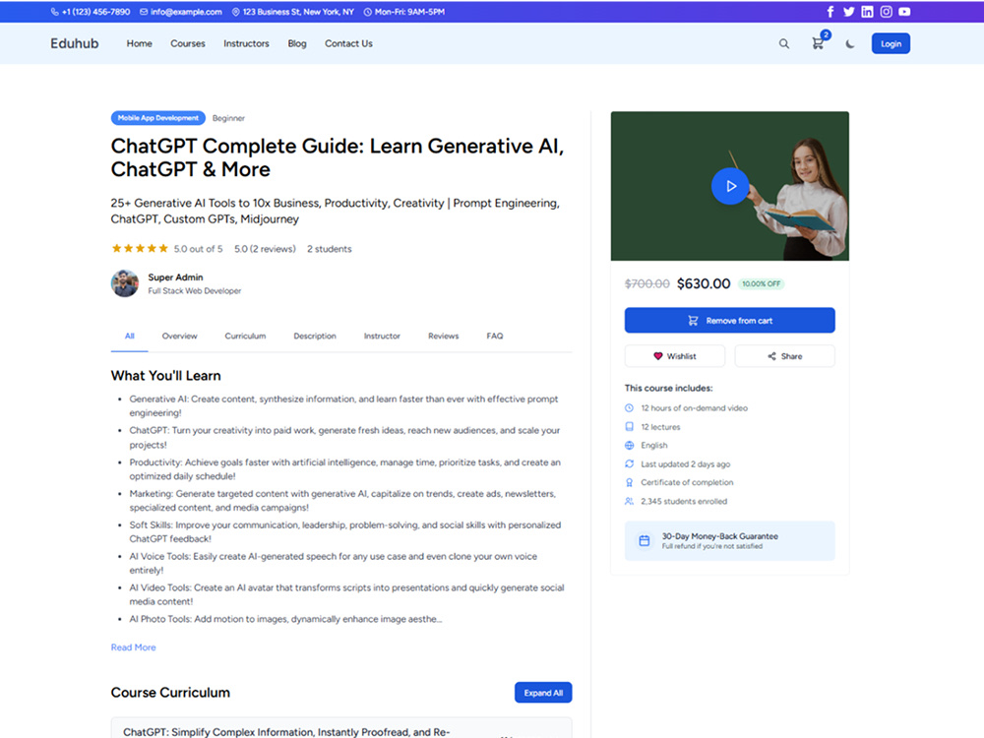
Task: Click the Mobile App Development badge
Action: [x=158, y=118]
